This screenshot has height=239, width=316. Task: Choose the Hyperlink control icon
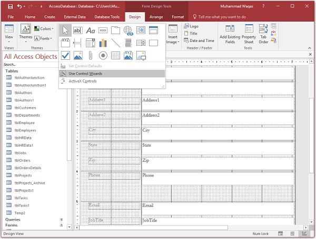click(128, 30)
